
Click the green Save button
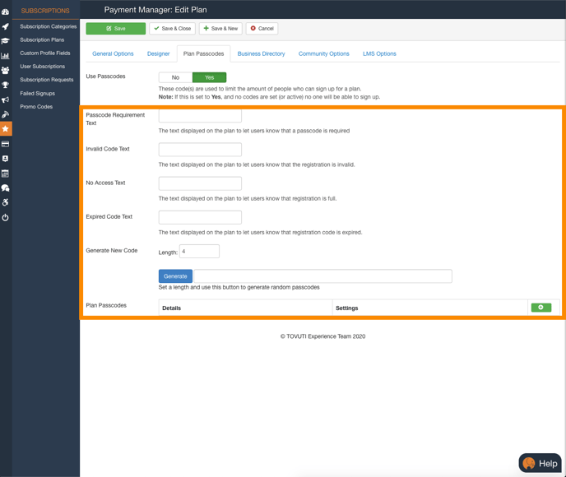pos(115,28)
